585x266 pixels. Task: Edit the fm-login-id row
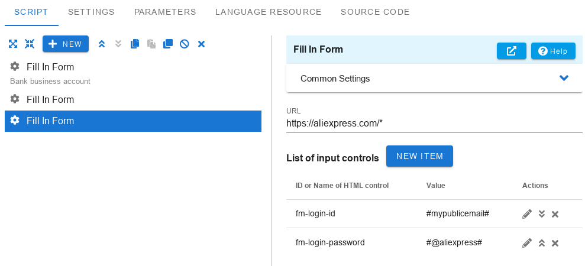pos(527,214)
